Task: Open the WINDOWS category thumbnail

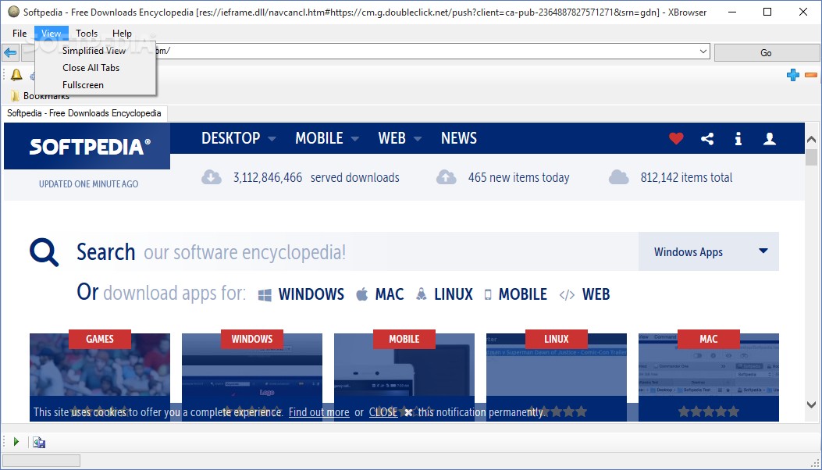Action: pos(252,377)
